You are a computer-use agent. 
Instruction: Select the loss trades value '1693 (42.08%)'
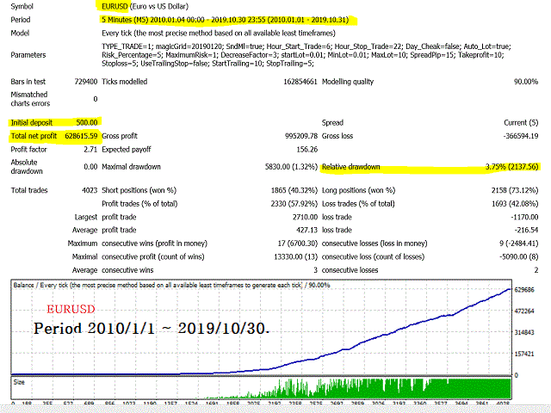[515, 204]
